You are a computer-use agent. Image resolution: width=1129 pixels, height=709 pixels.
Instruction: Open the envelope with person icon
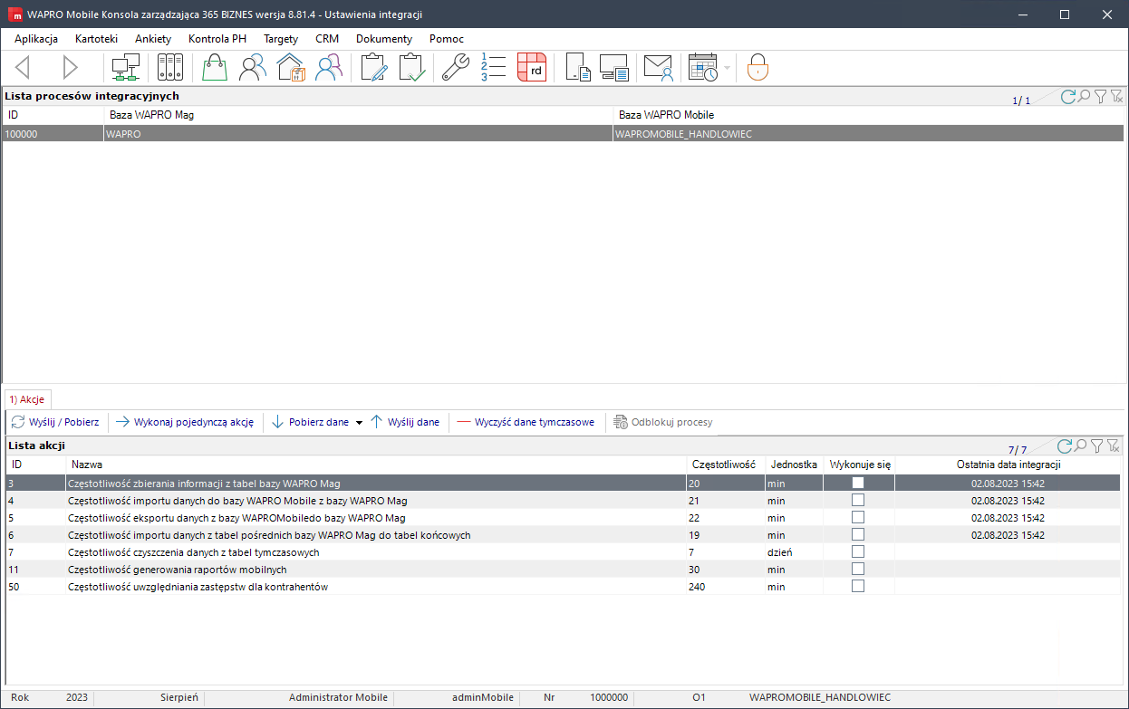pos(659,68)
